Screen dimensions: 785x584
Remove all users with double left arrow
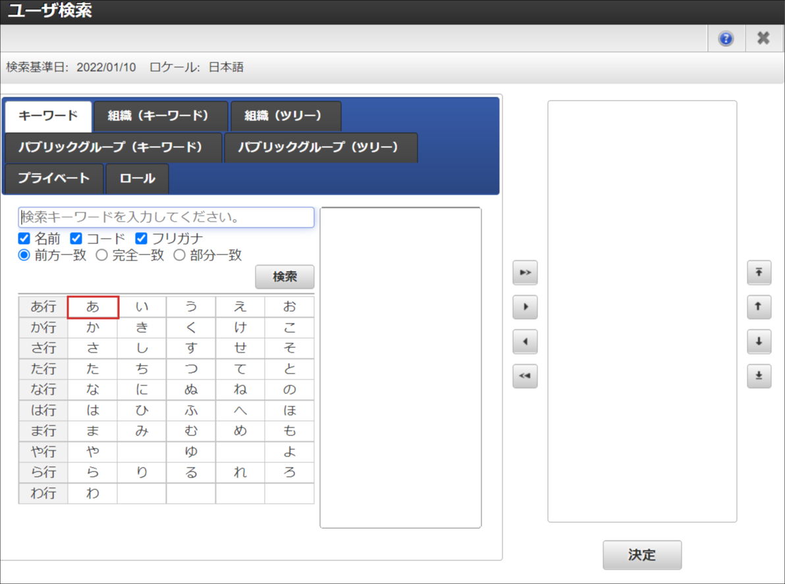(525, 377)
